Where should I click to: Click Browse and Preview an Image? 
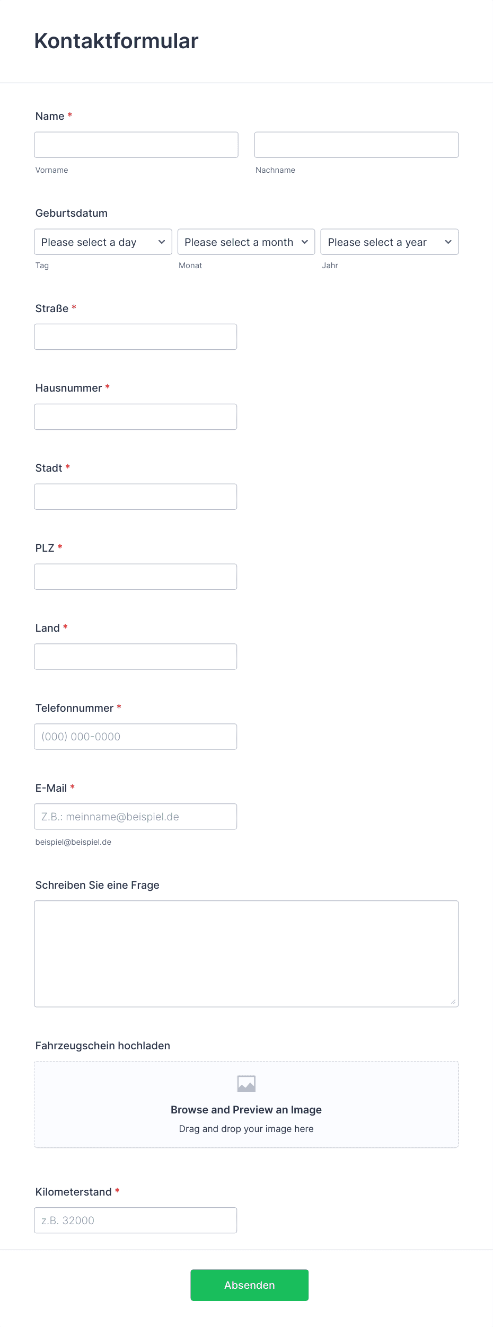click(x=247, y=1109)
